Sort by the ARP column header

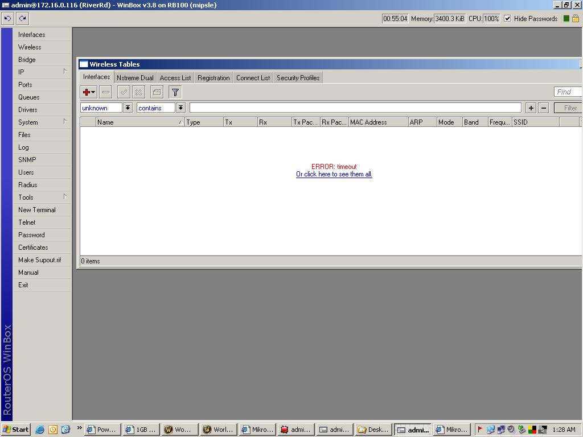pos(422,122)
